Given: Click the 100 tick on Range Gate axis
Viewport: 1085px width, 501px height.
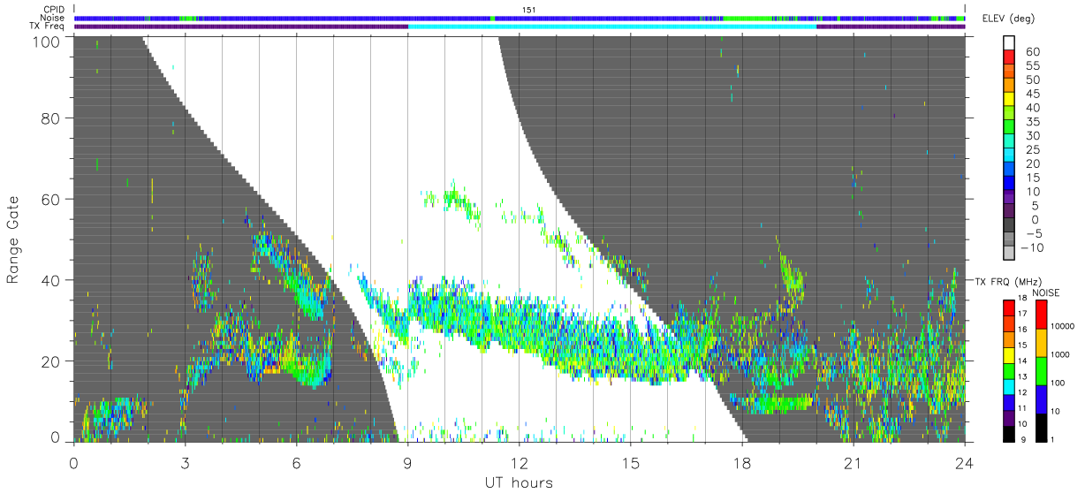Looking at the screenshot, I should [49, 42].
